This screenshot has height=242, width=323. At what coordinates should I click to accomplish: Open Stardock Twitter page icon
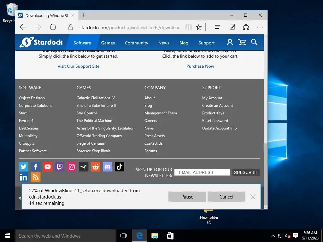[x=24, y=167]
